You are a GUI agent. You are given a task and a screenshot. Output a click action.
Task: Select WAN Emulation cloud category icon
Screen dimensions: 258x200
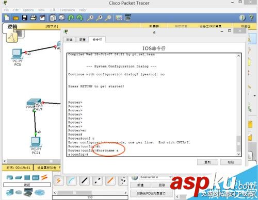pos(19,192)
